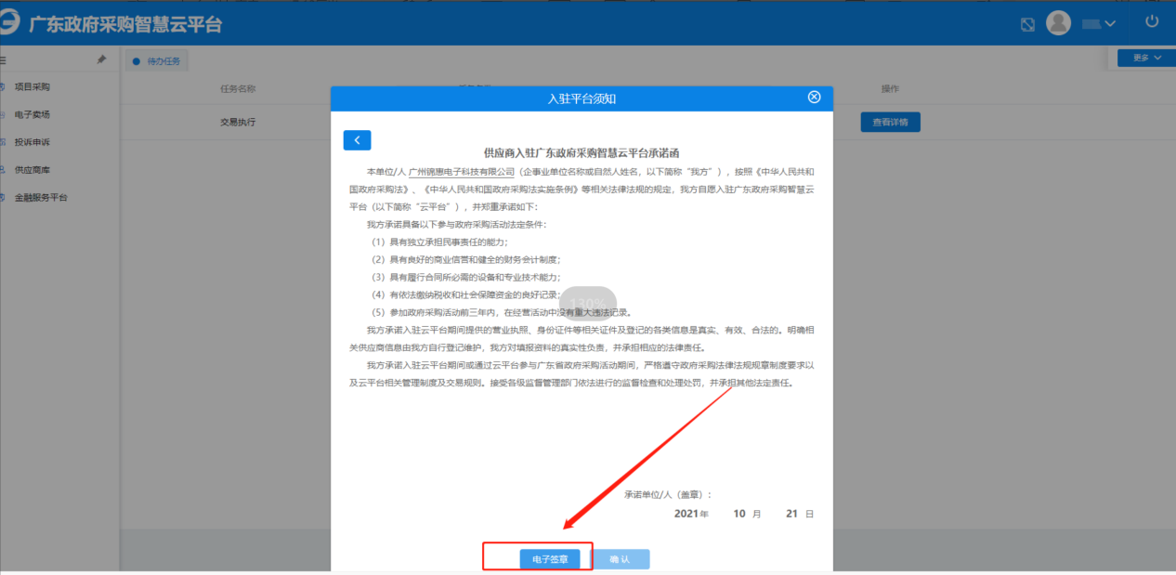Image resolution: width=1176 pixels, height=575 pixels.
Task: Click the 操作 column header
Action: 890,89
